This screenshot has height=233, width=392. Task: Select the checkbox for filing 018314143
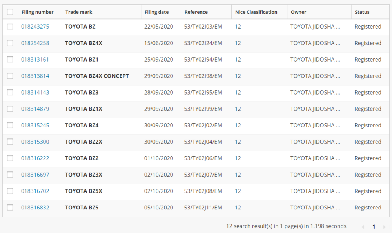[x=10, y=92]
